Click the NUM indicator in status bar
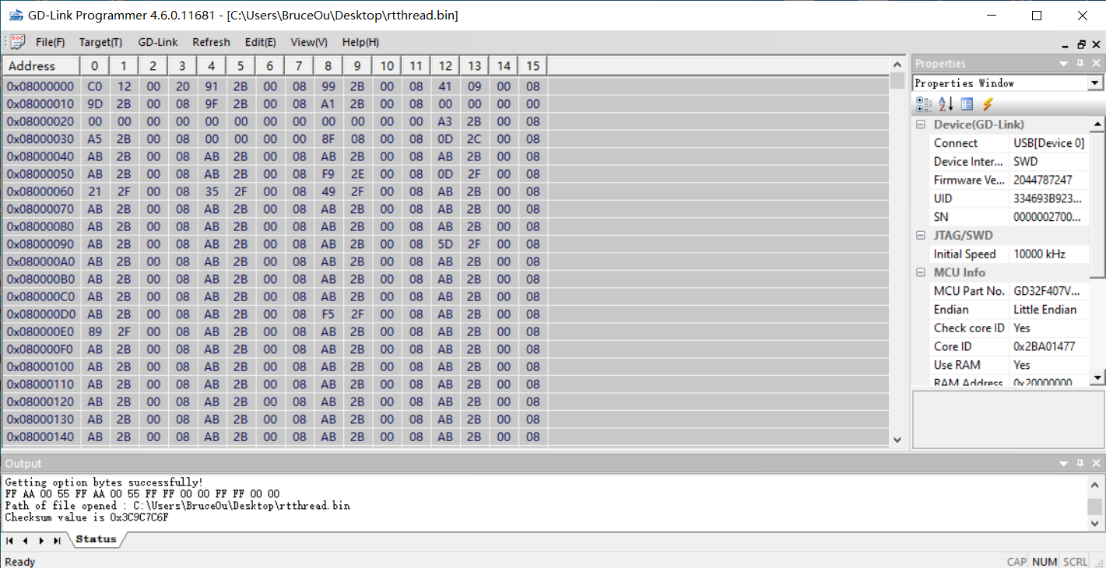Image resolution: width=1106 pixels, height=568 pixels. pos(1045,562)
